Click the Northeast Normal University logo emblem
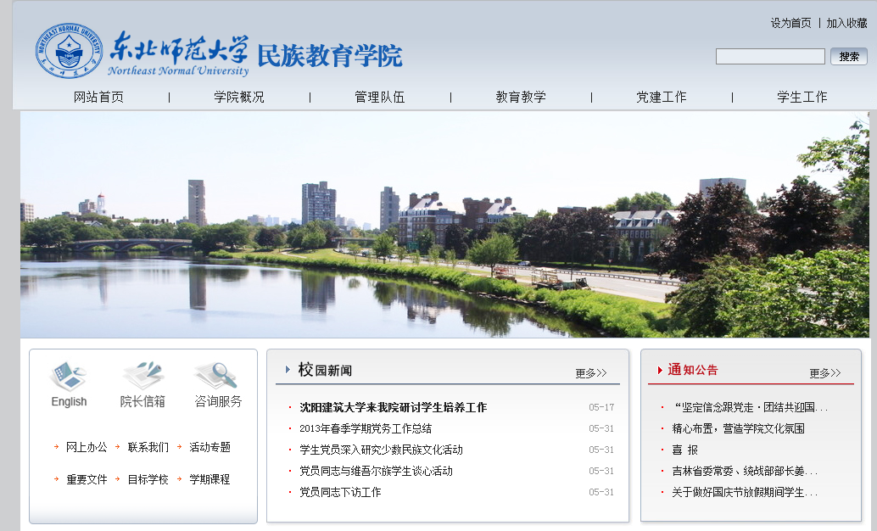The width and height of the screenshot is (877, 531). pos(69,51)
